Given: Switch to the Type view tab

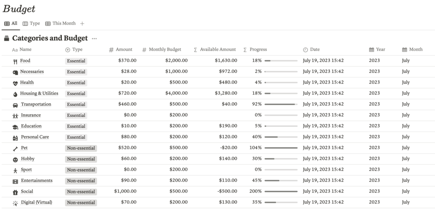Looking at the screenshot, I should 31,23.
